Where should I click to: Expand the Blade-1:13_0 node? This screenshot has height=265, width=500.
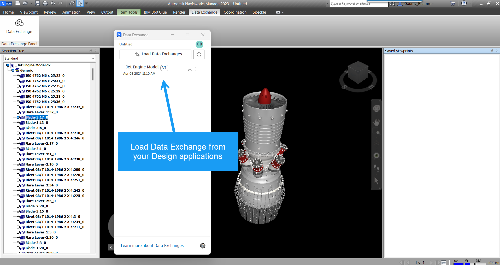coord(18,123)
